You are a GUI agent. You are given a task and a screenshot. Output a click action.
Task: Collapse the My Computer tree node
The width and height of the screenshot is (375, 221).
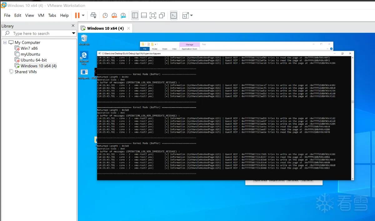tap(5, 42)
